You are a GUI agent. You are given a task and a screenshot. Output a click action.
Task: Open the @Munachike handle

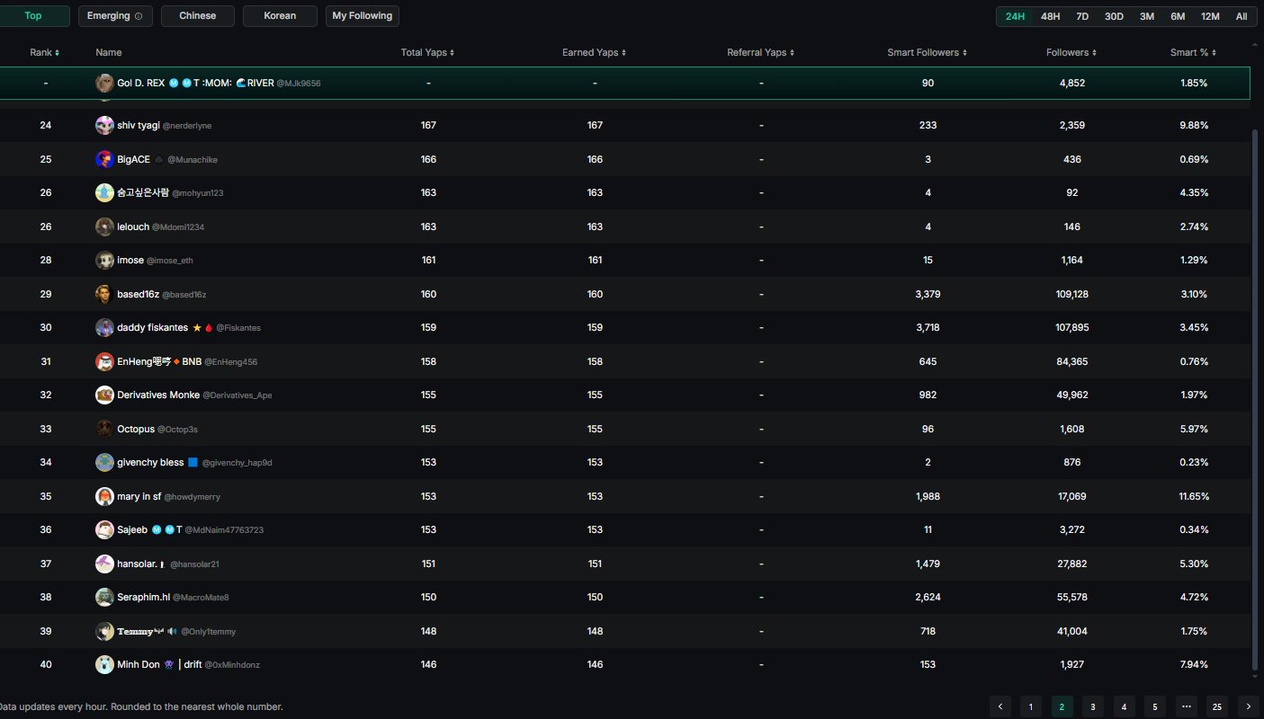pyautogui.click(x=193, y=160)
